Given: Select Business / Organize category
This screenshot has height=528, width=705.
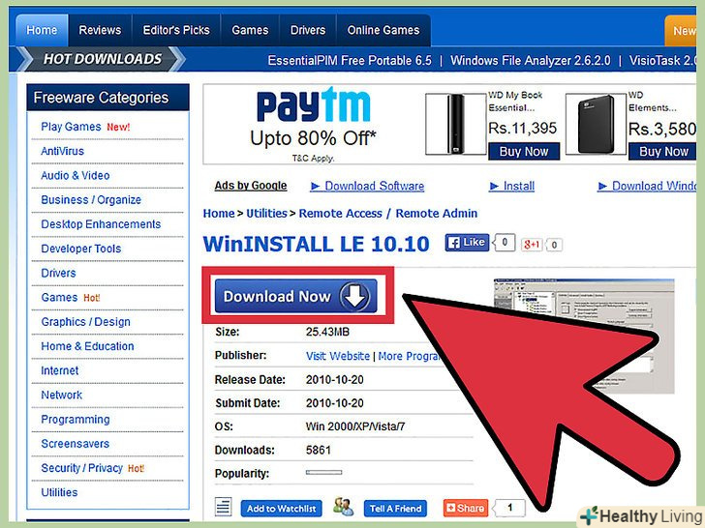Looking at the screenshot, I should coord(91,200).
